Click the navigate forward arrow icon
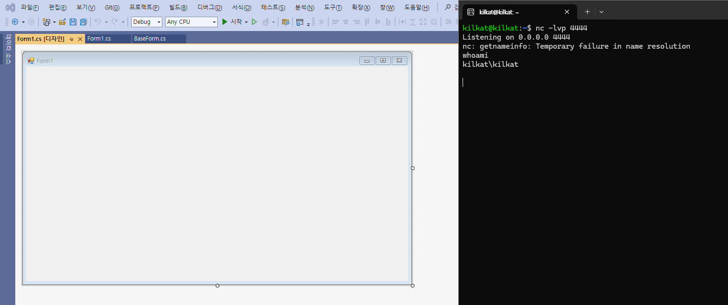 tap(31, 22)
